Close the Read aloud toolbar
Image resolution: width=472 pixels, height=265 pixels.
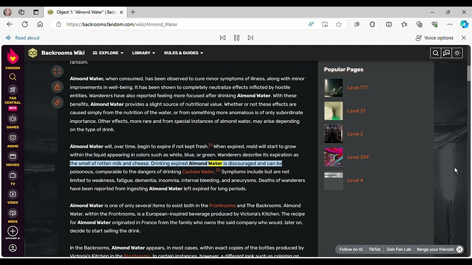[x=464, y=38]
